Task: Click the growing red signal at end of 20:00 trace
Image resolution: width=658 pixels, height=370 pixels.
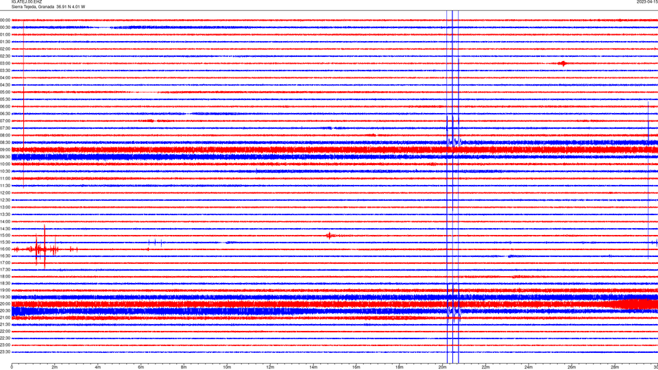Action: pos(633,304)
